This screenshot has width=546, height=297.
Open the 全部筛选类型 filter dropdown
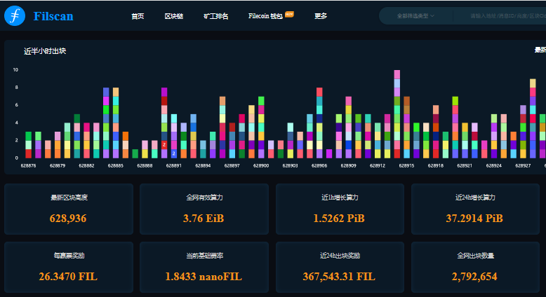click(415, 15)
